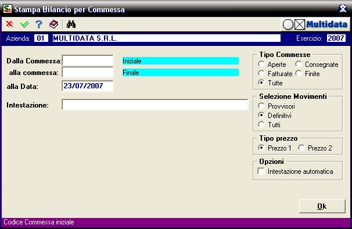
Task: Click the alla Data field 23/07/2007
Action: click(x=88, y=86)
